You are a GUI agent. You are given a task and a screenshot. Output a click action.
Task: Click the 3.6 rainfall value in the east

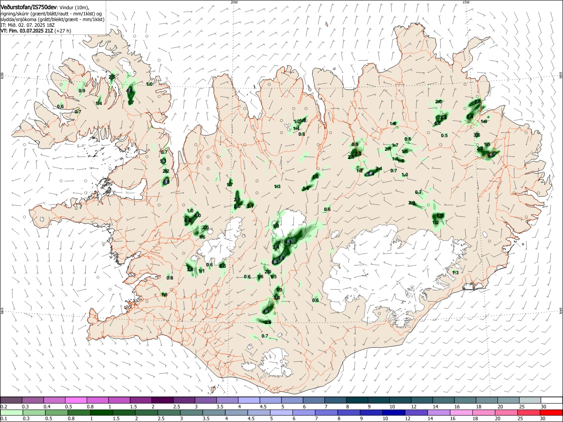(x=477, y=135)
